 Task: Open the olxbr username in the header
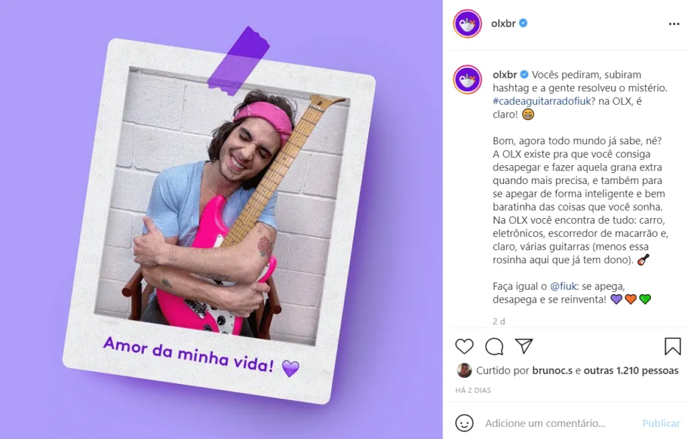click(503, 23)
